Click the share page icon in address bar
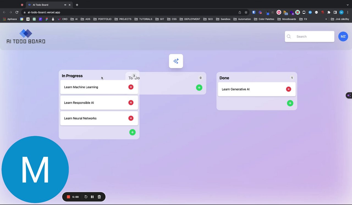Viewport: 352px width, 205px height. coord(240,12)
